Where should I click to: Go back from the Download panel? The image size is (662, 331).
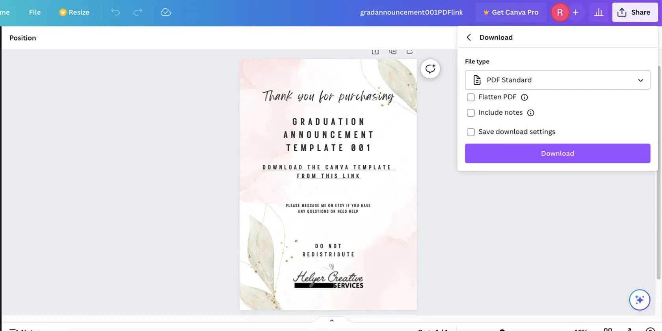point(469,37)
